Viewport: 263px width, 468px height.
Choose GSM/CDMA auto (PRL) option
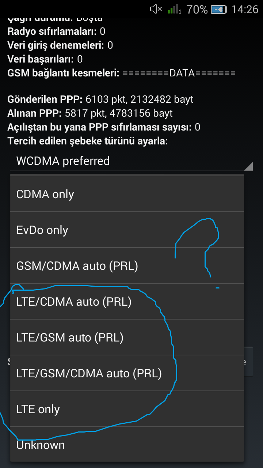127,266
